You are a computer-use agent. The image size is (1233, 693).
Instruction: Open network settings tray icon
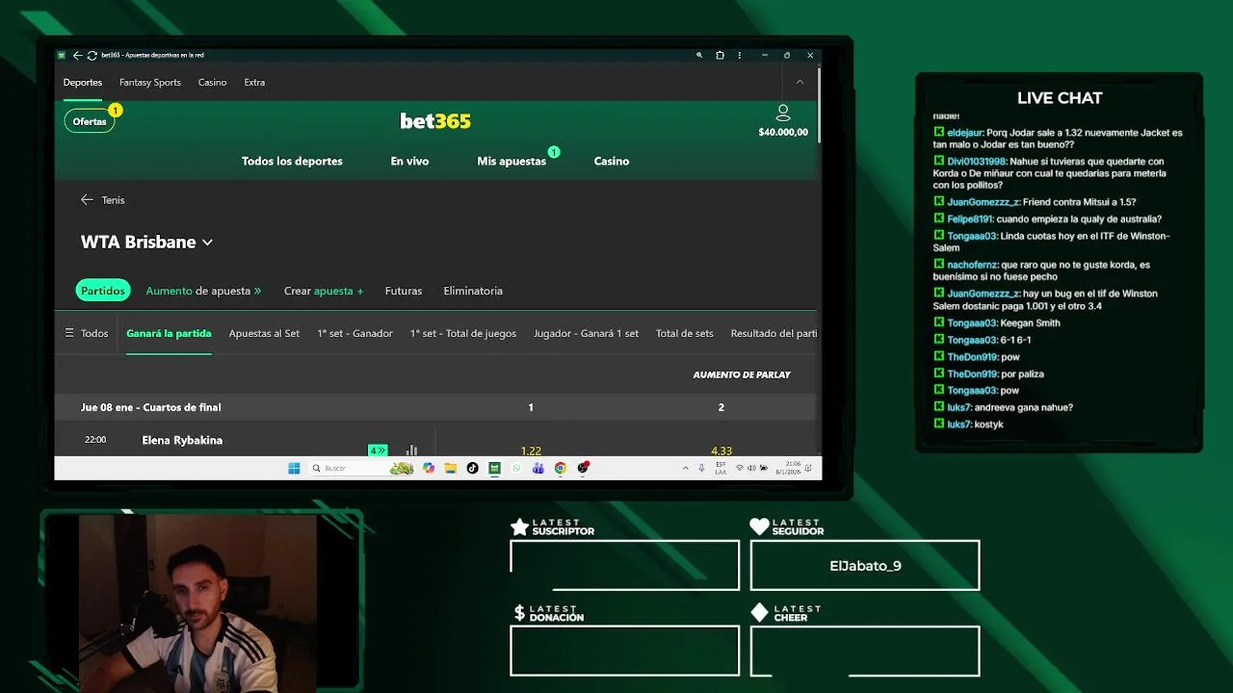pyautogui.click(x=740, y=468)
